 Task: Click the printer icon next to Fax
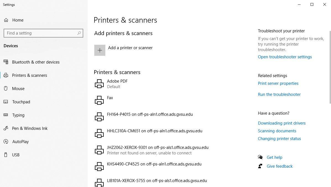click(x=99, y=100)
